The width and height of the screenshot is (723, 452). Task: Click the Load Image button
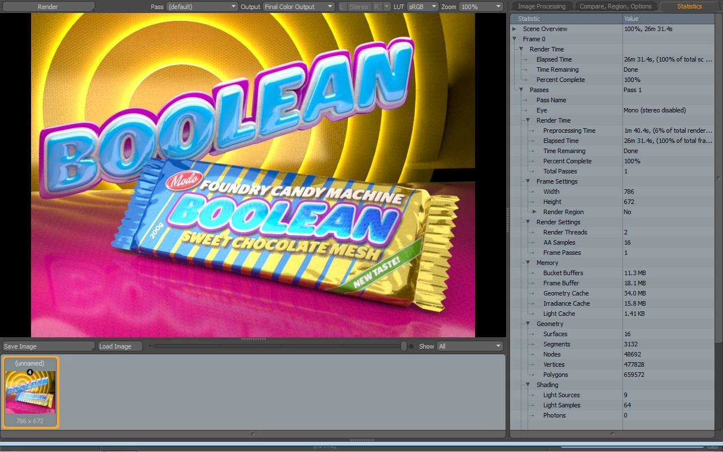[120, 346]
